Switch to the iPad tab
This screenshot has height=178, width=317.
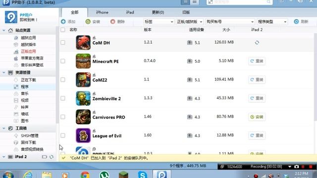130,12
